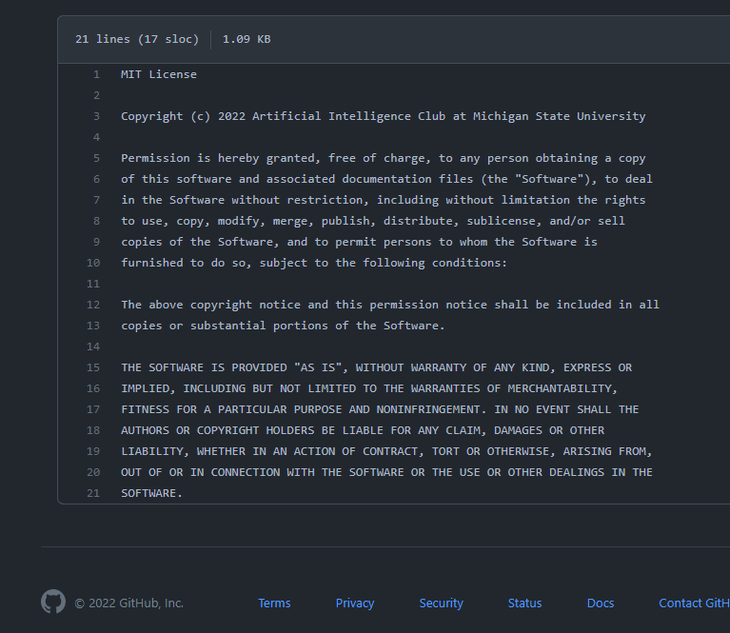Click the line starting 'AUTHORS OR COPYRIGHT HOLDERS'
This screenshot has height=633, width=730.
pyautogui.click(x=363, y=430)
